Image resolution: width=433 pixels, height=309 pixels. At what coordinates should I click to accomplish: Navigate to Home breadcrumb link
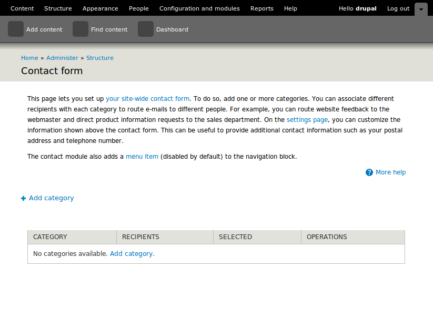pos(29,58)
